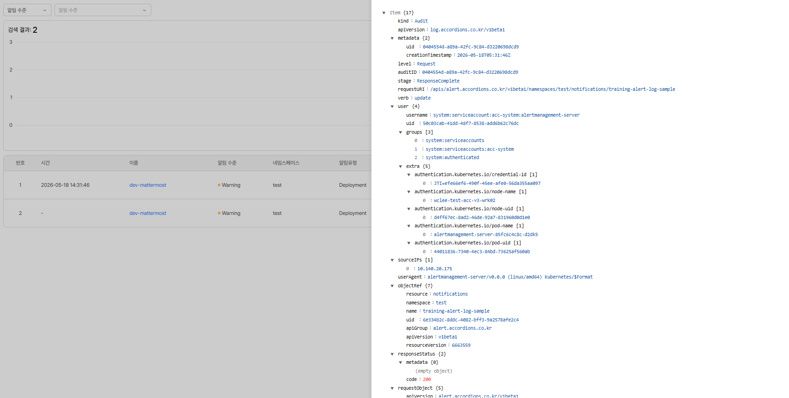789x398 pixels.
Task: Select the userAgent value string
Action: (x=510, y=277)
